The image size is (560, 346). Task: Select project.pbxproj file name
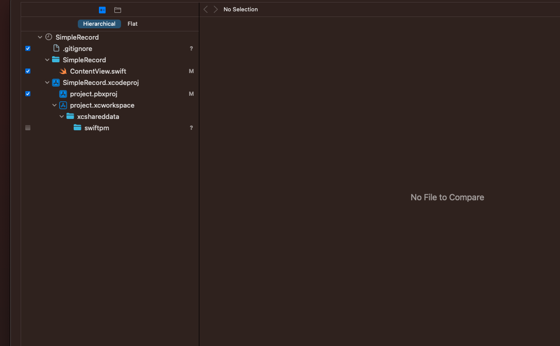coord(94,94)
